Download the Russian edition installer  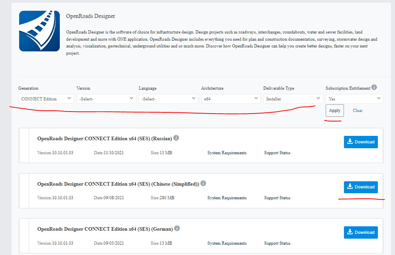click(x=361, y=142)
